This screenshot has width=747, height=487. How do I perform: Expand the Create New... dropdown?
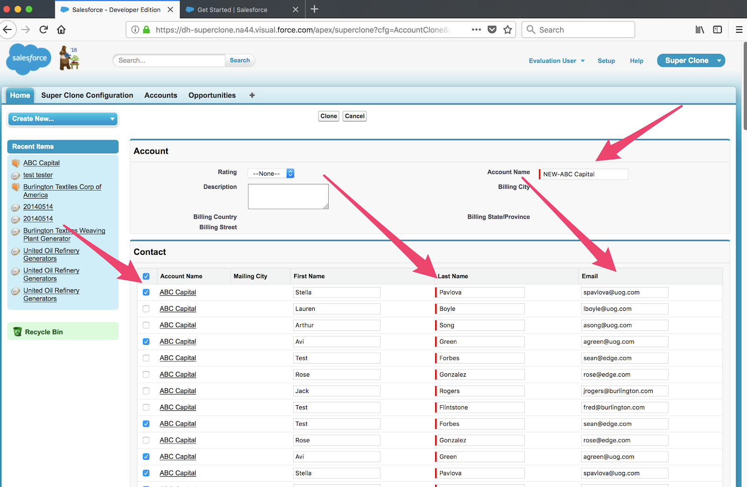[63, 119]
